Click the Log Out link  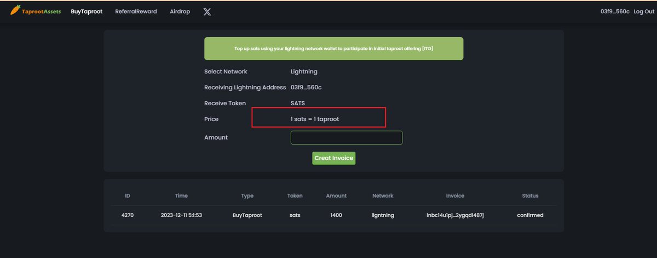[x=644, y=12]
